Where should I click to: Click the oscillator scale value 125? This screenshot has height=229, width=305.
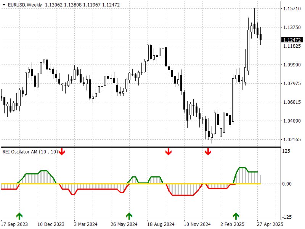pyautogui.click(x=286, y=151)
